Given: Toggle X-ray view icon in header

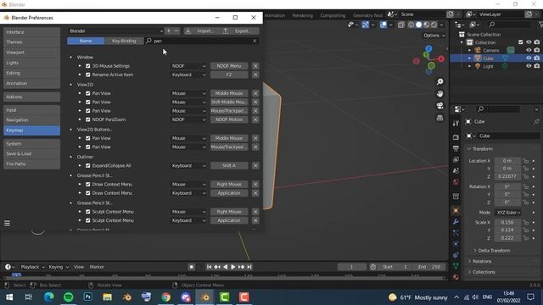Looking at the screenshot, I should 401,25.
